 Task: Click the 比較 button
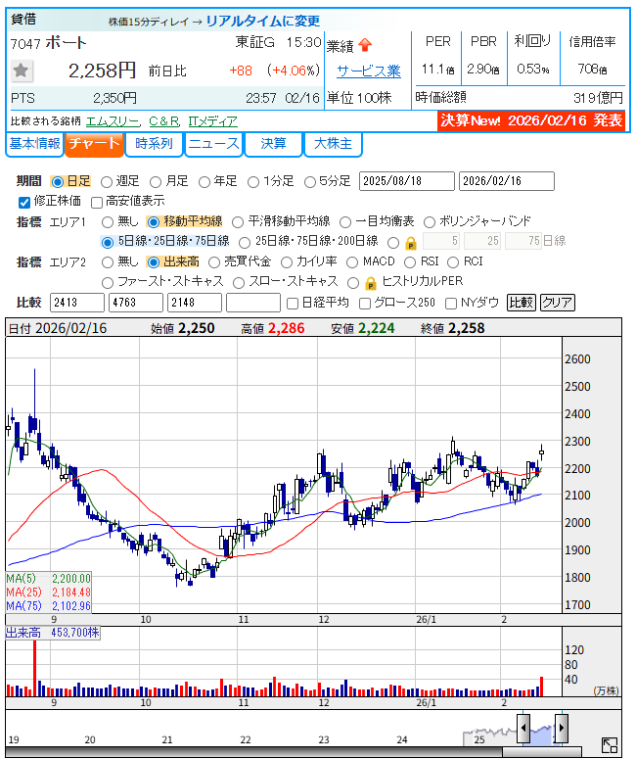click(x=521, y=303)
